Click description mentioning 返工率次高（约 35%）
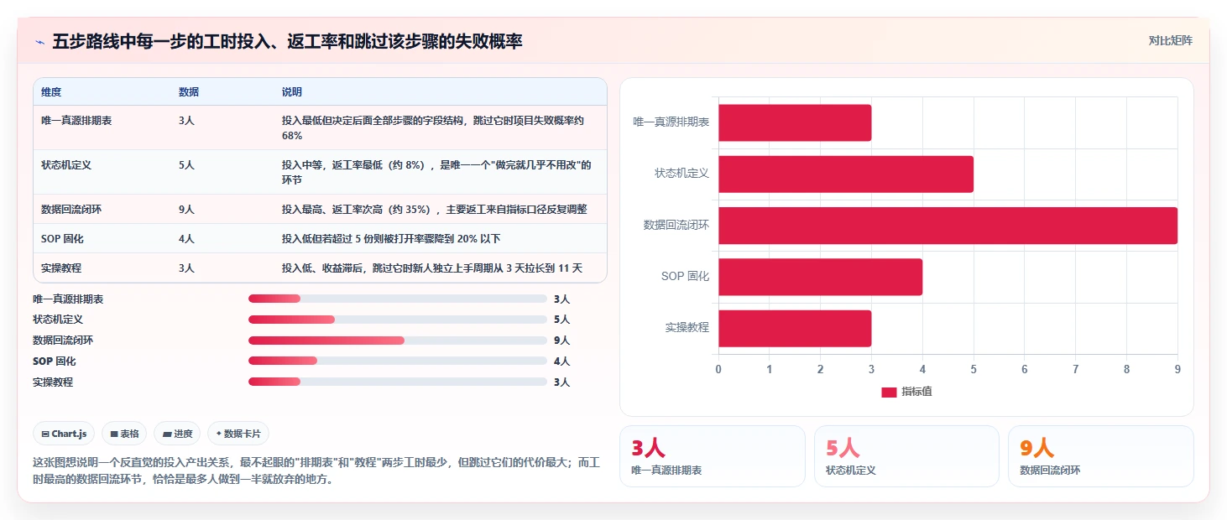This screenshot has height=520, width=1227. (x=435, y=210)
